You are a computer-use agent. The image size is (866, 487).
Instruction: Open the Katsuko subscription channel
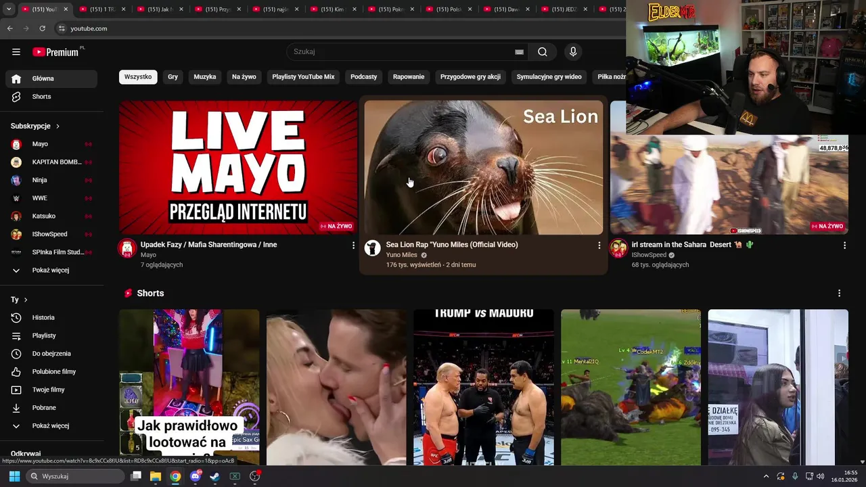coord(51,216)
